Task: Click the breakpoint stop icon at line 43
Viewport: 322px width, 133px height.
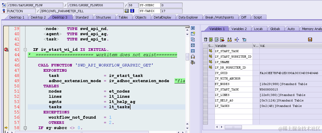Action: tap(6, 50)
